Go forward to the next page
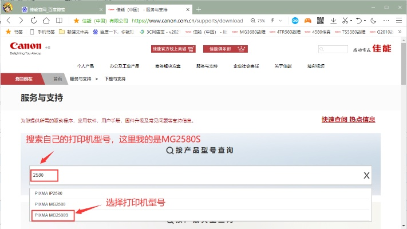 21,21
